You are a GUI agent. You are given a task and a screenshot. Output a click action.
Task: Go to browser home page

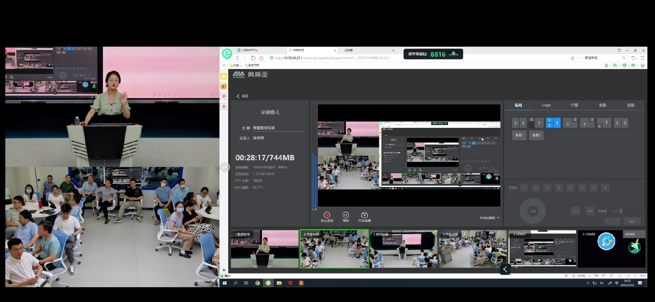pyautogui.click(x=261, y=58)
